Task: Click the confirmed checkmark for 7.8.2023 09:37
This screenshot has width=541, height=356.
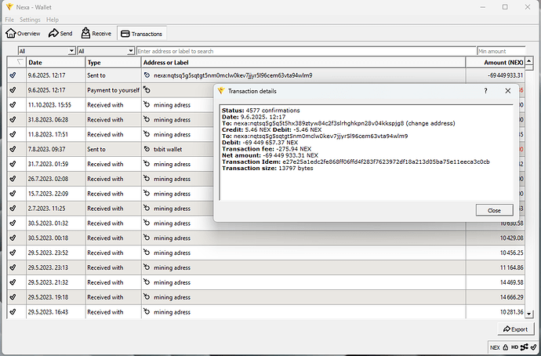Action: (13, 149)
